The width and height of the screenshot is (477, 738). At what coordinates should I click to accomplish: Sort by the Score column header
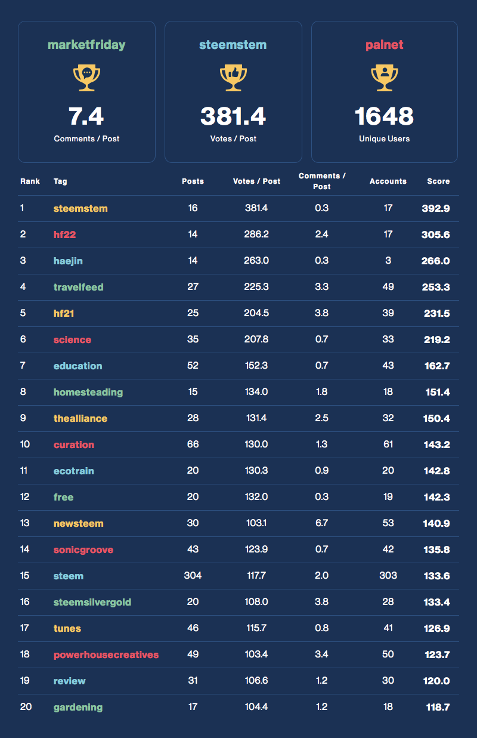438,181
